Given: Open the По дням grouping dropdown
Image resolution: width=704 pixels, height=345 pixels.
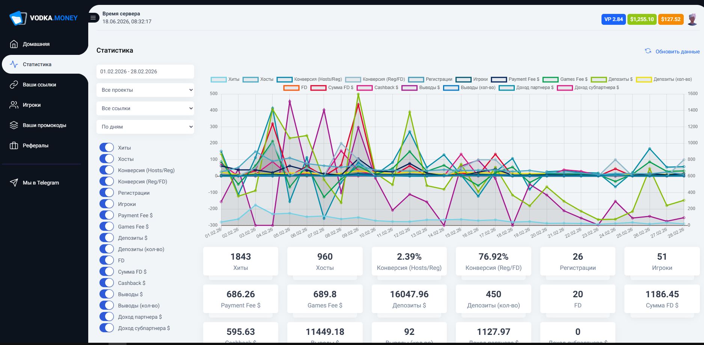Looking at the screenshot, I should point(145,127).
